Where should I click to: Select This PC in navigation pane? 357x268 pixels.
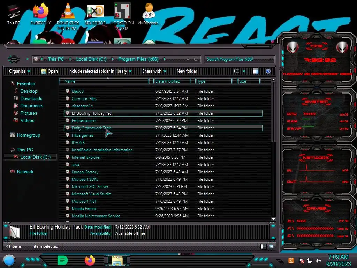click(22, 150)
